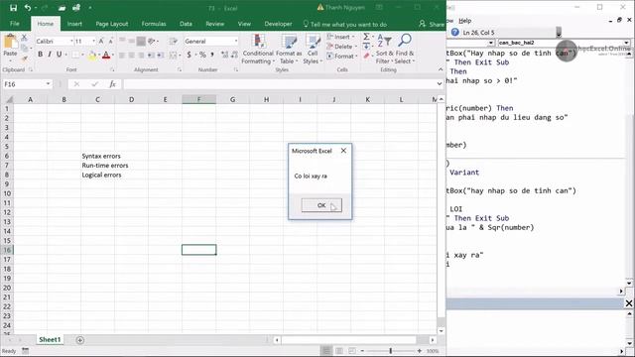Open the font size 11 dropdown
Viewport: 635px width, 357px height.
(93, 41)
